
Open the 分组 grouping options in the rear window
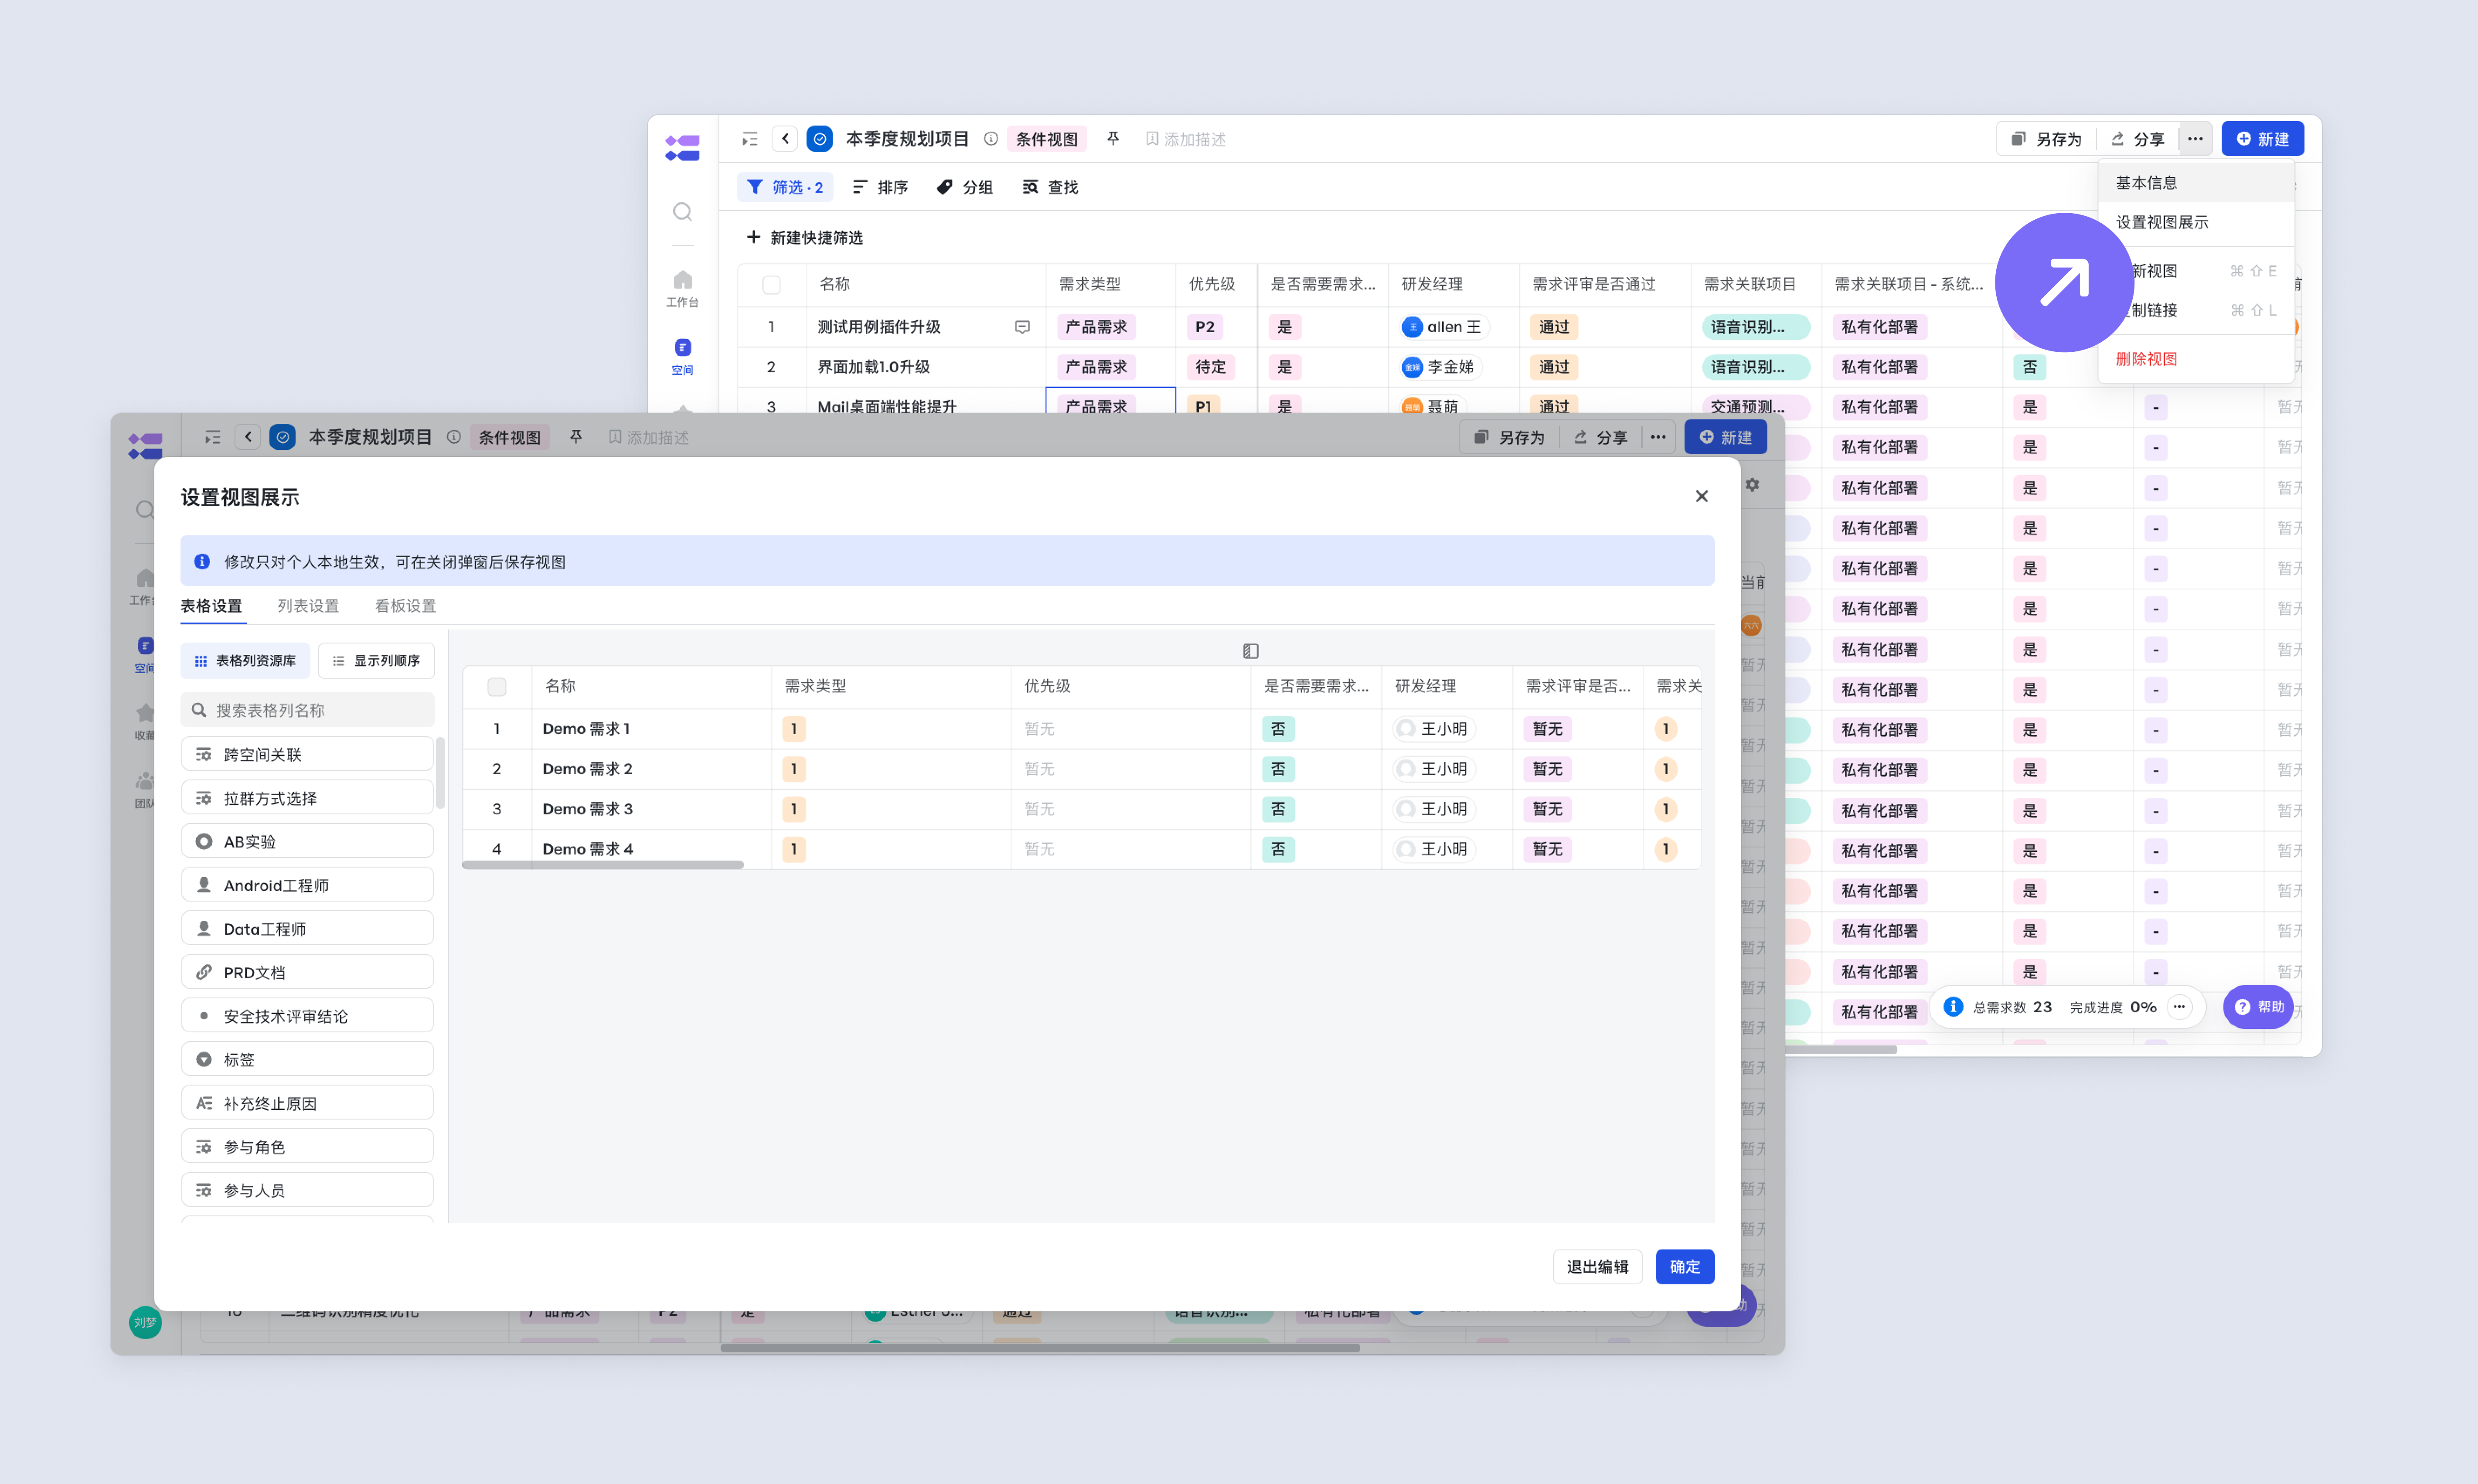(965, 187)
